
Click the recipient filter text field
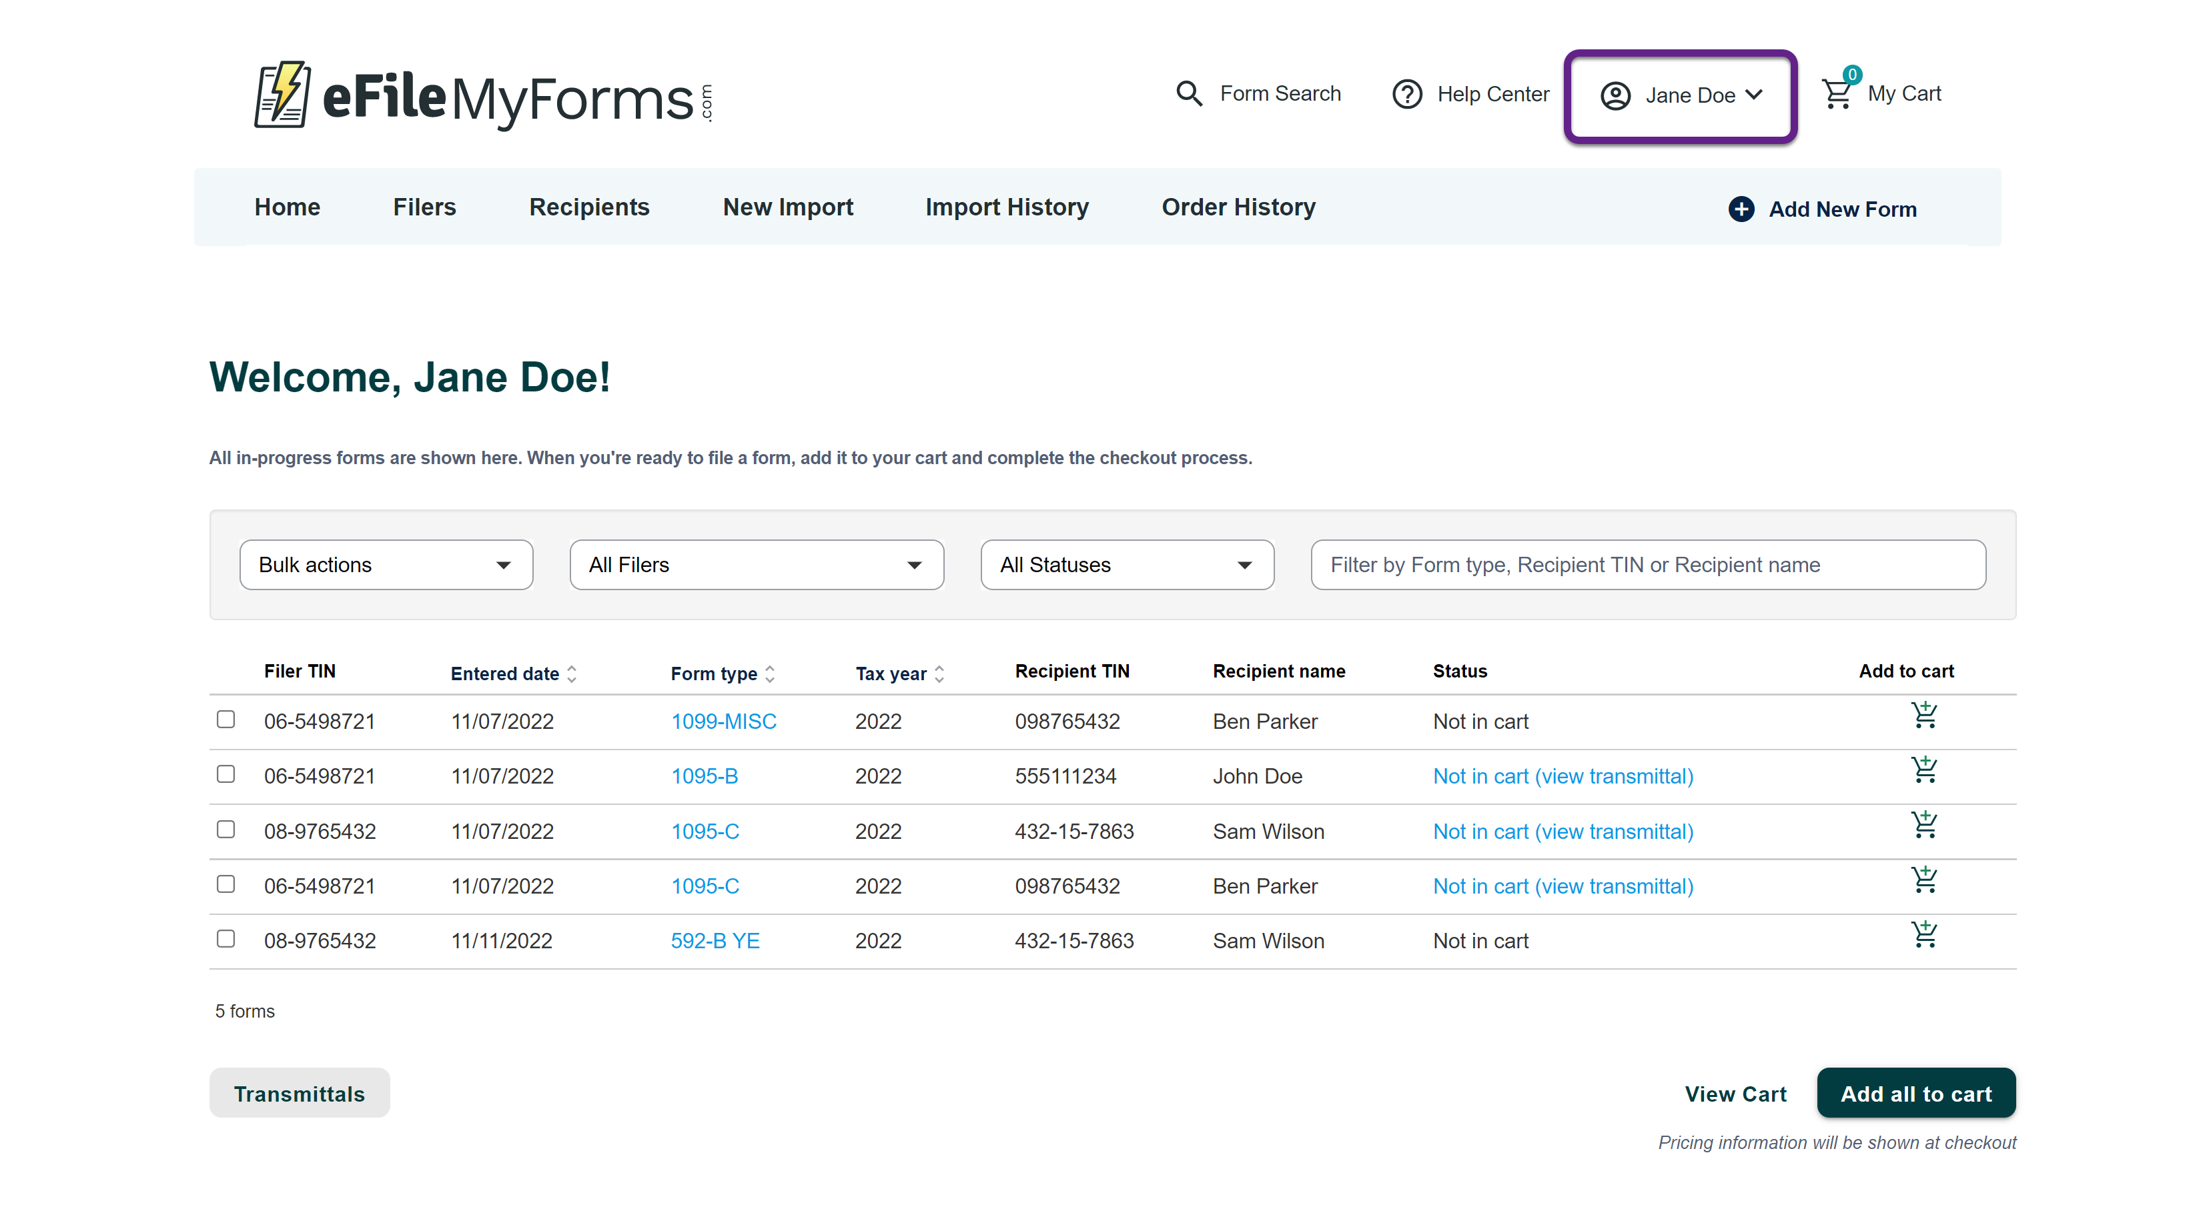[x=1647, y=565]
